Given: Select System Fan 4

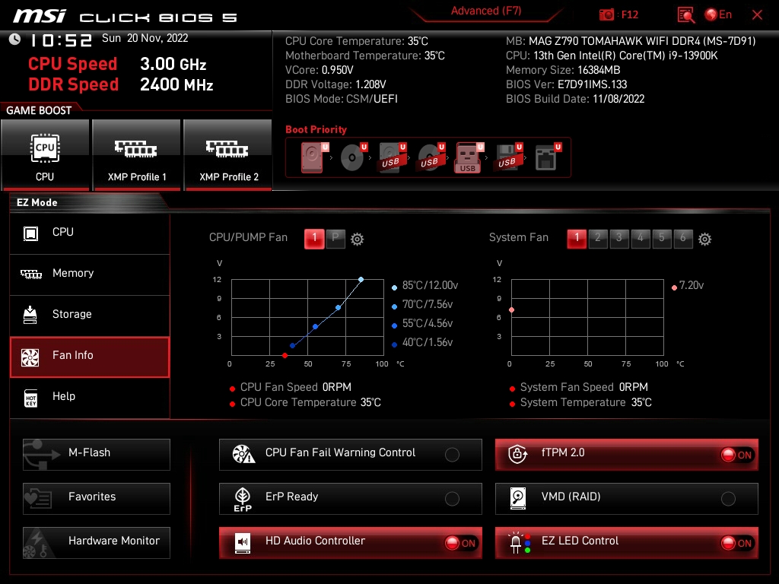Looking at the screenshot, I should pyautogui.click(x=641, y=238).
